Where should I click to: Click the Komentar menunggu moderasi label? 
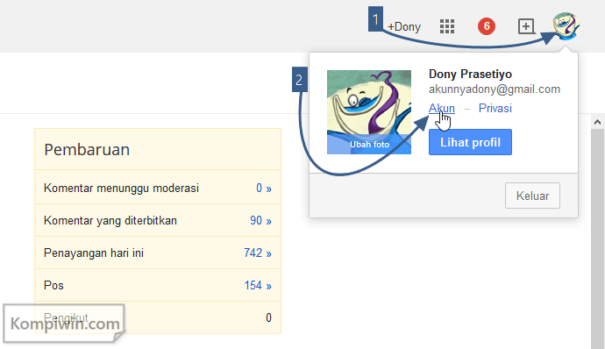pos(121,188)
